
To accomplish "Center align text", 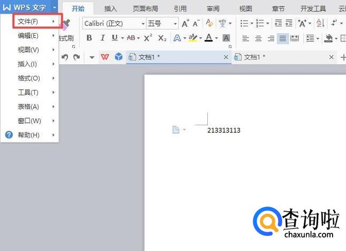I will pyautogui.click(x=258, y=39).
